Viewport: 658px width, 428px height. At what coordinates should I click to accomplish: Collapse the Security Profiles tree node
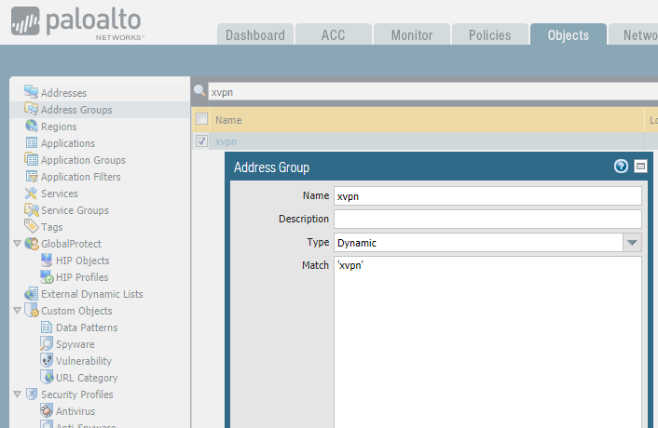(x=18, y=394)
